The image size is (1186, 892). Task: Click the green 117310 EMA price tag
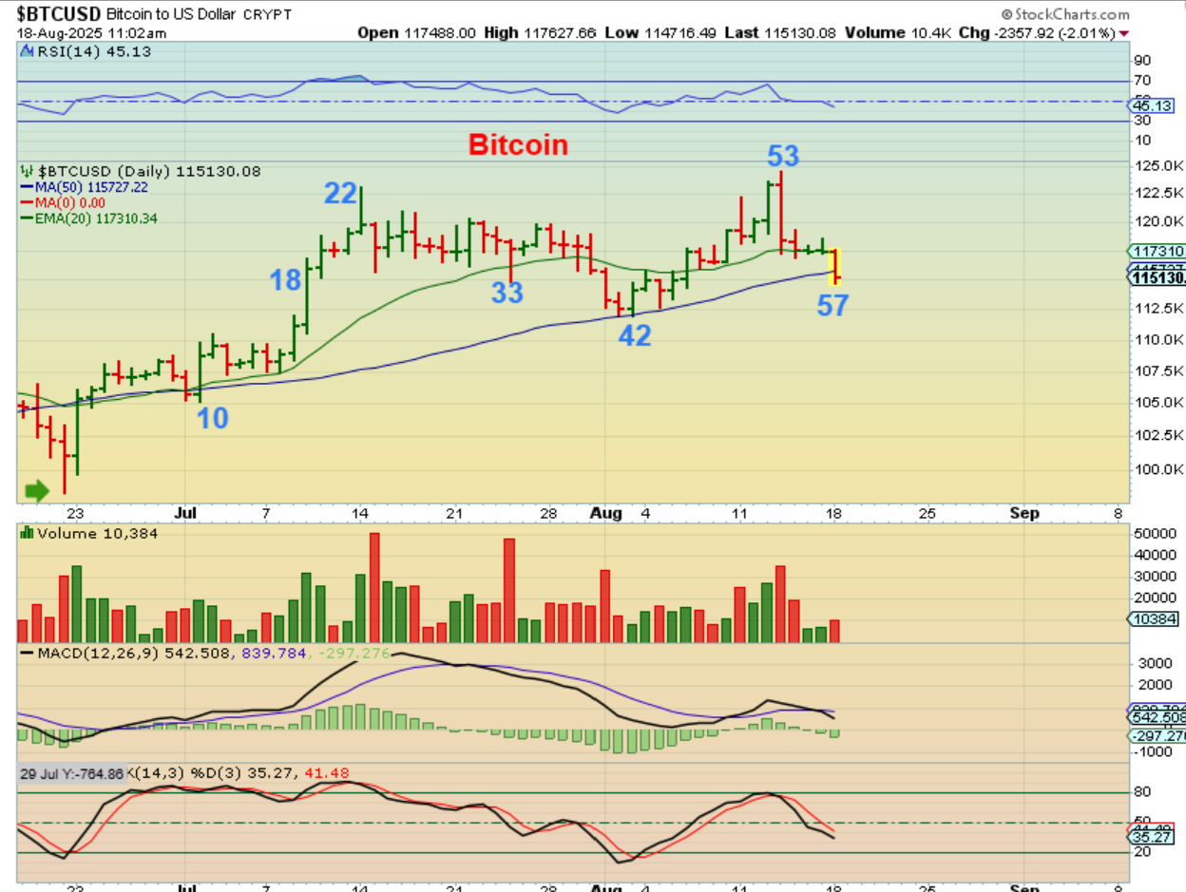pos(1156,251)
